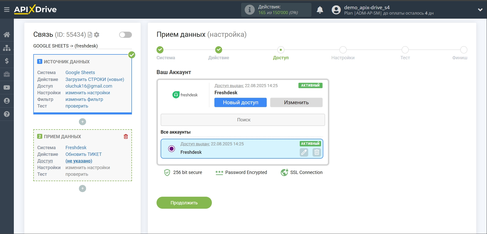Add step with plus below receiver block

click(x=82, y=189)
